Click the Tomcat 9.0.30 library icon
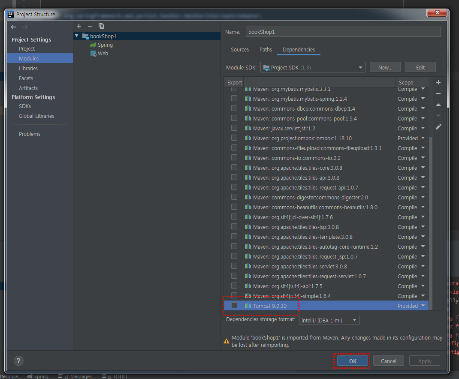 248,306
